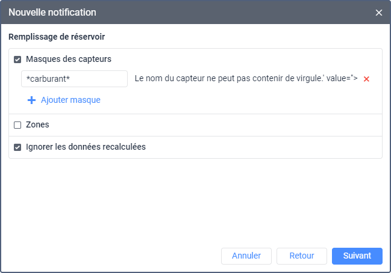
Task: Go back with the Retour button
Action: [x=301, y=256]
